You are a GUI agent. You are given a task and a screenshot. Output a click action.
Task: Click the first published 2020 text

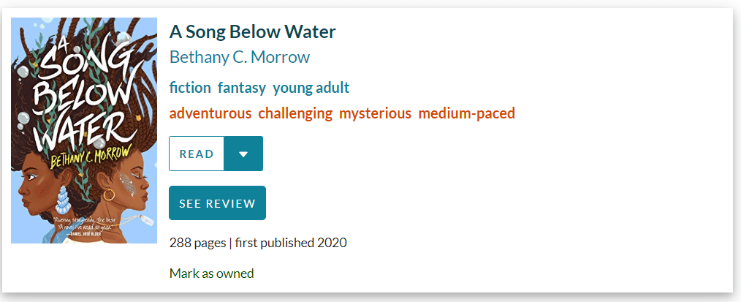pyautogui.click(x=290, y=242)
